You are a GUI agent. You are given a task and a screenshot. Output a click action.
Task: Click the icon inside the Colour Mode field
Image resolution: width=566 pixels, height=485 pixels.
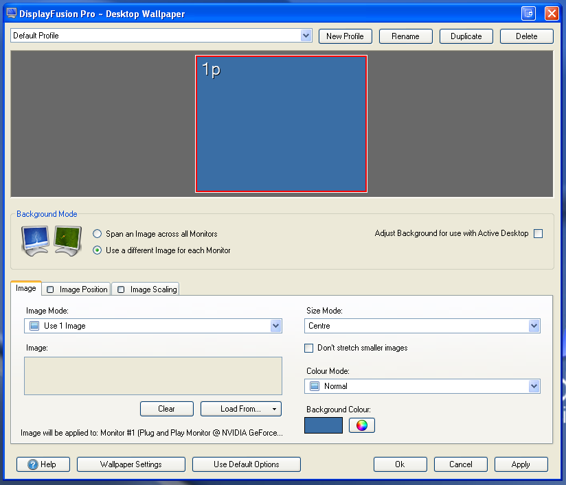pyautogui.click(x=315, y=386)
